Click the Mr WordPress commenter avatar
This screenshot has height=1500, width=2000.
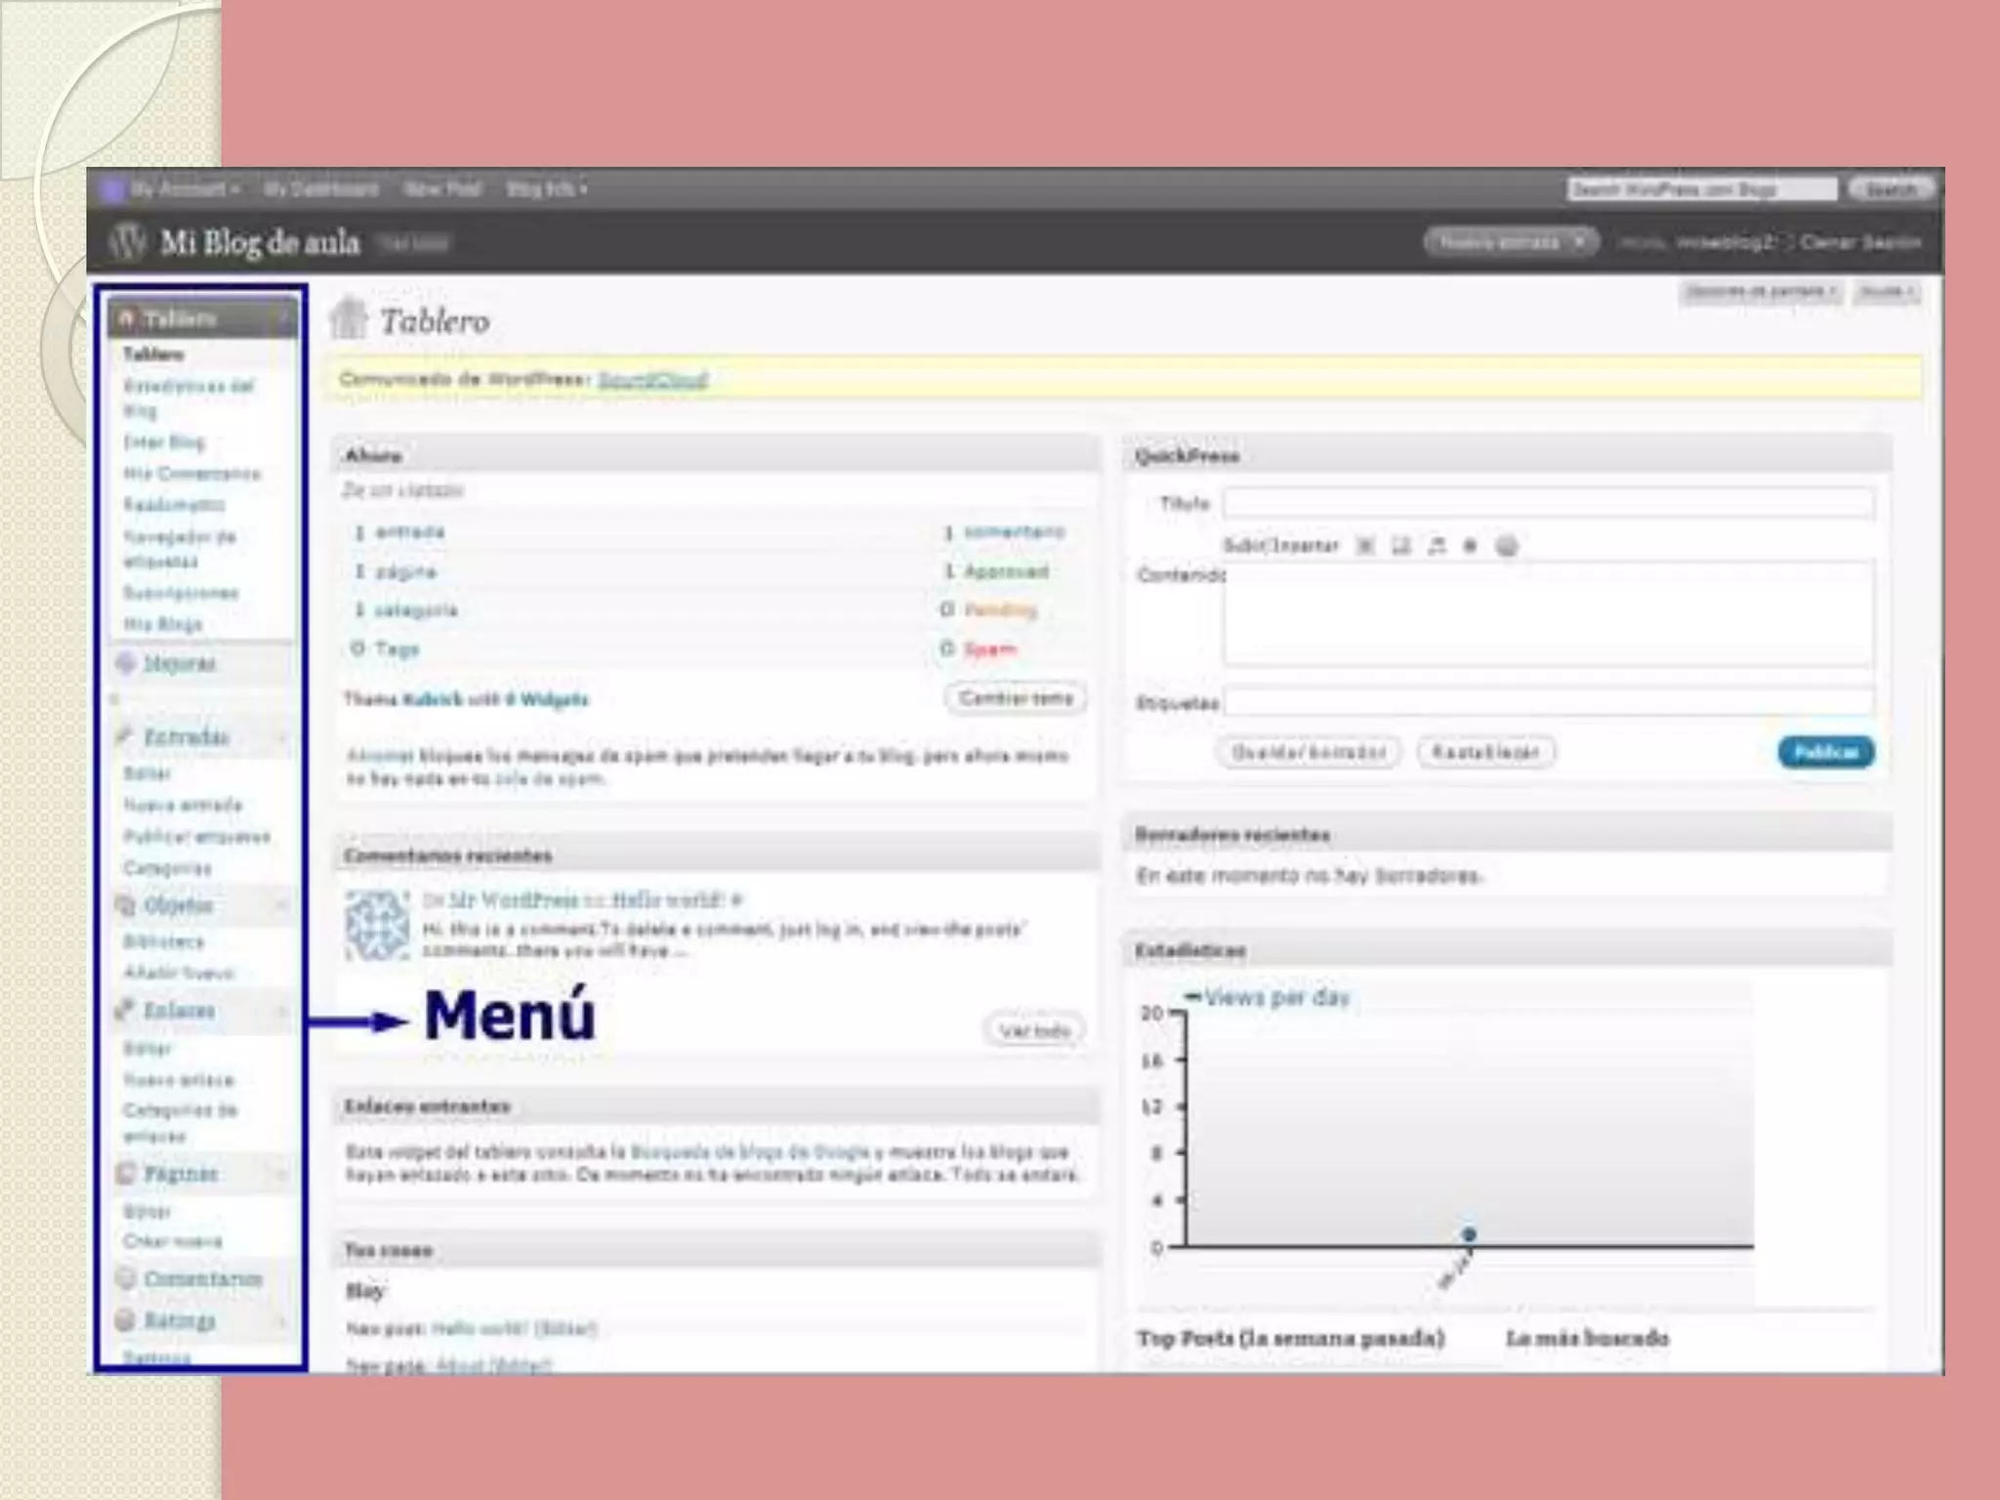[377, 925]
